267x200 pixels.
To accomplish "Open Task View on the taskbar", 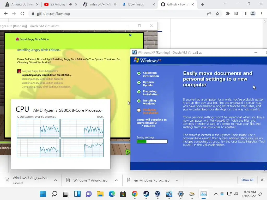I will pyautogui.click(x=66, y=194).
